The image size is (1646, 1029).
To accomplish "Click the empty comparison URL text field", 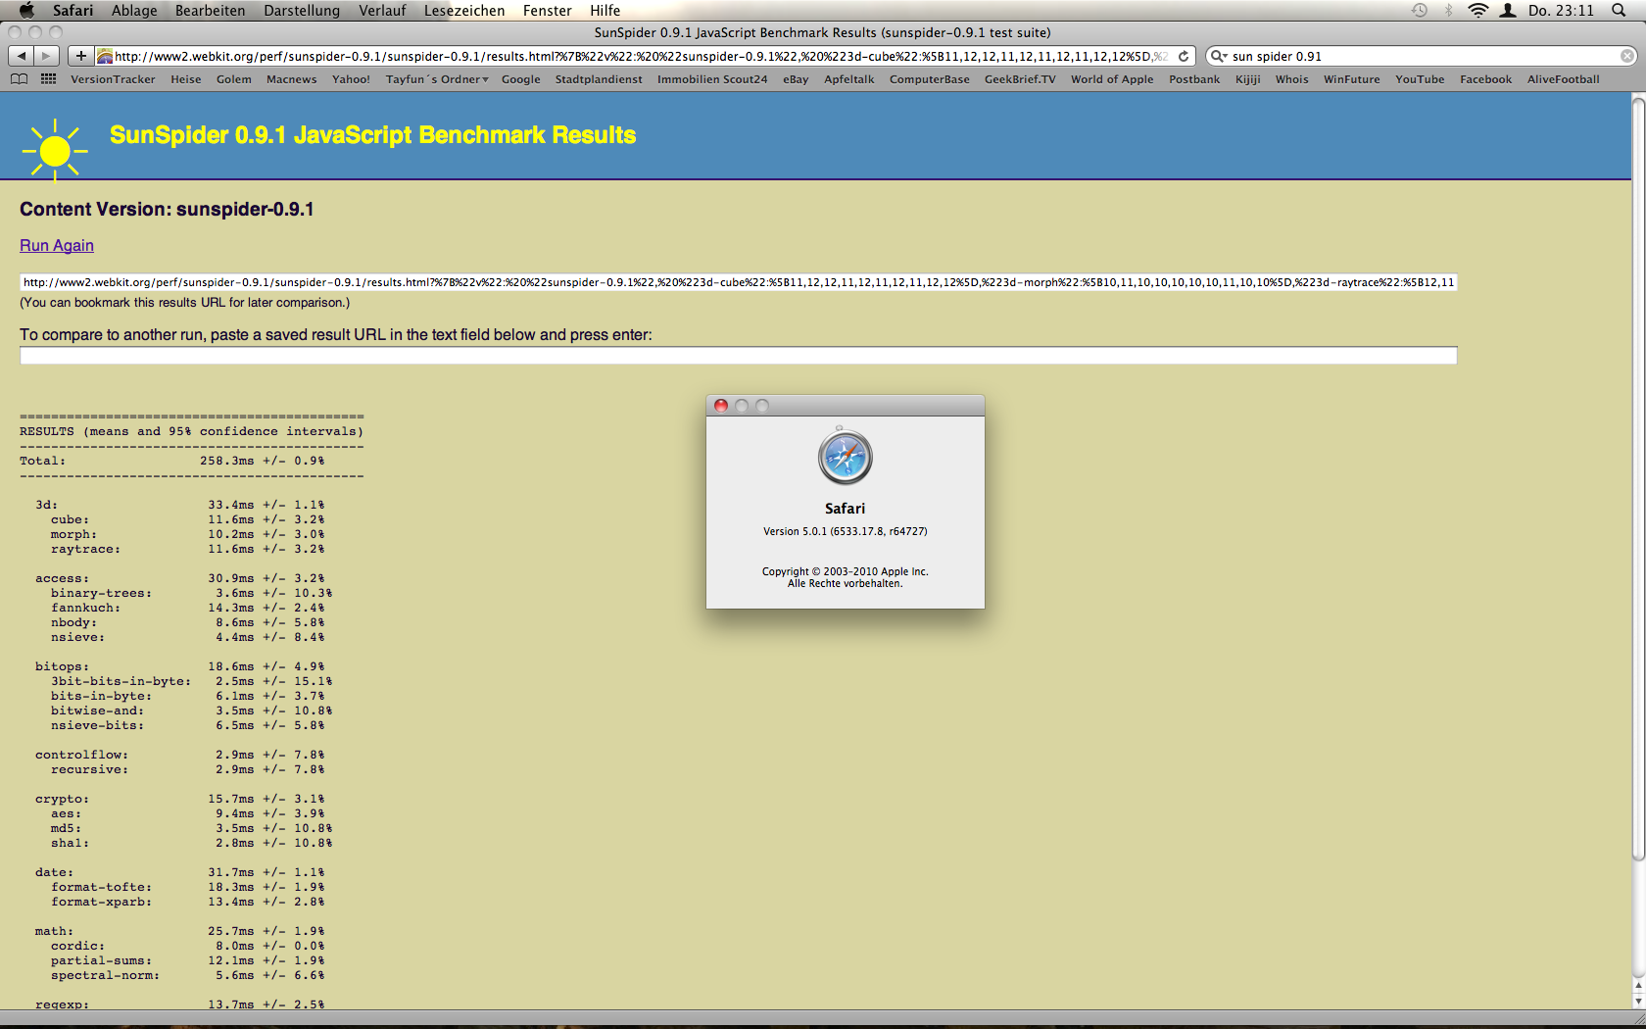I will 738,355.
